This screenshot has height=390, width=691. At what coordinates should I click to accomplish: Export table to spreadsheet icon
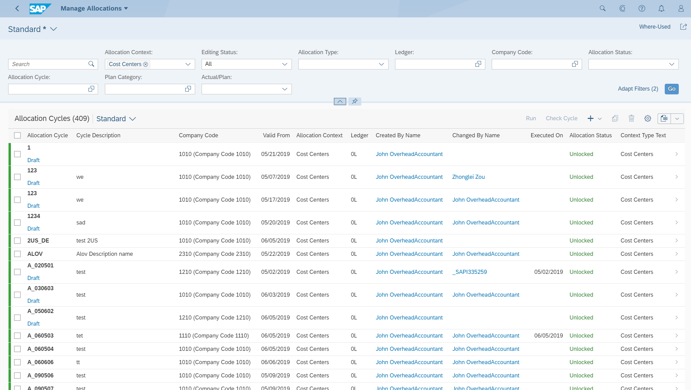tap(664, 119)
